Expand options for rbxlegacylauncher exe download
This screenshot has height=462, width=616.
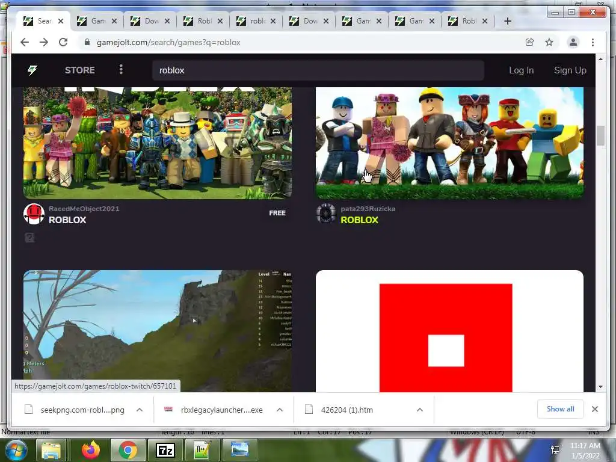coord(280,410)
